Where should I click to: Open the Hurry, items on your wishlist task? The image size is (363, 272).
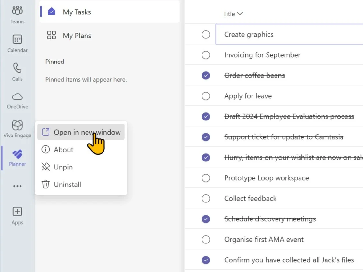click(x=293, y=157)
